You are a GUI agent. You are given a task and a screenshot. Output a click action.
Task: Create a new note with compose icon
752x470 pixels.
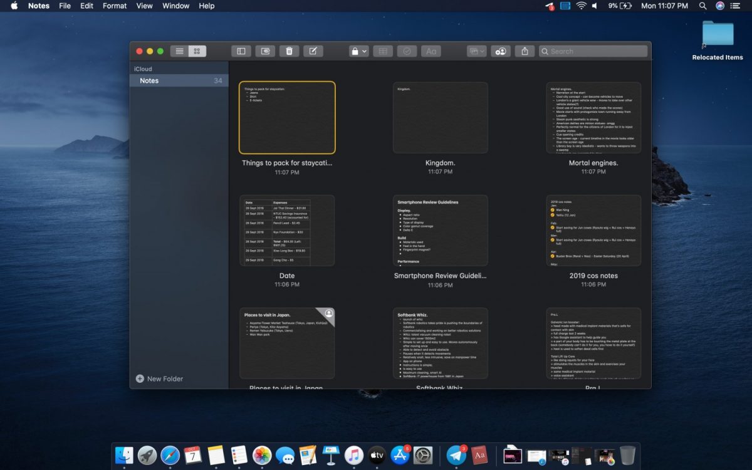(x=313, y=51)
